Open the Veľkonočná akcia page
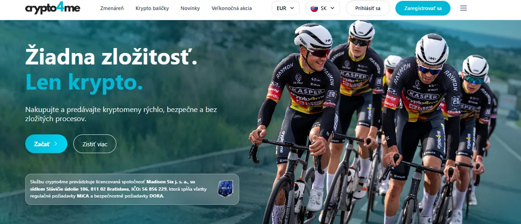This screenshot has height=224, width=521. click(x=231, y=8)
